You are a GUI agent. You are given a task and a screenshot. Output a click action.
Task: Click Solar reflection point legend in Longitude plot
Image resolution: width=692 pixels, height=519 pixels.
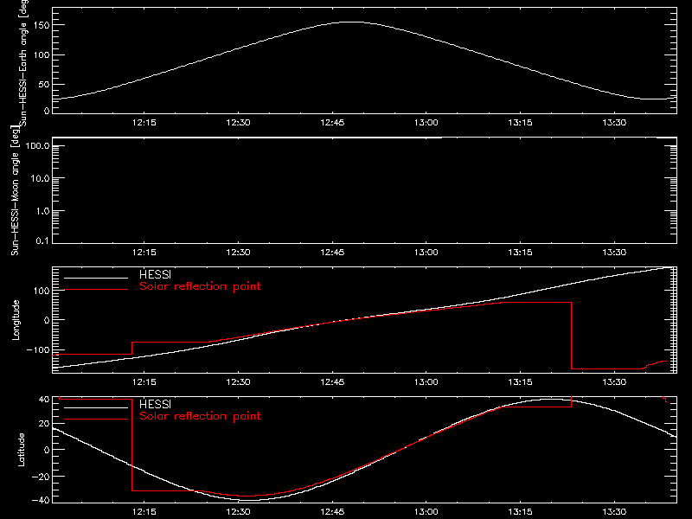point(200,286)
